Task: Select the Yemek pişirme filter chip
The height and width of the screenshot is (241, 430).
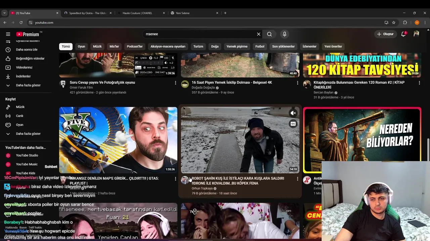Action: coord(237,47)
